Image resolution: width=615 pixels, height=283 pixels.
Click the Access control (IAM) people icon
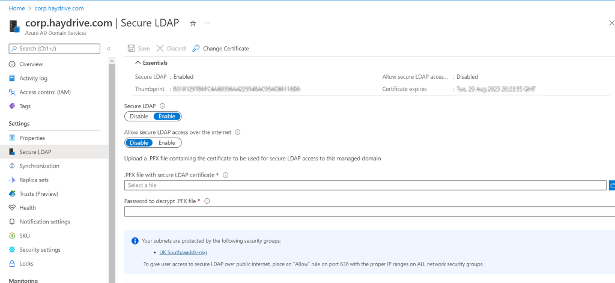click(x=12, y=93)
